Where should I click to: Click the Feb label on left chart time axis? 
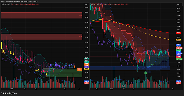coord(25,89)
